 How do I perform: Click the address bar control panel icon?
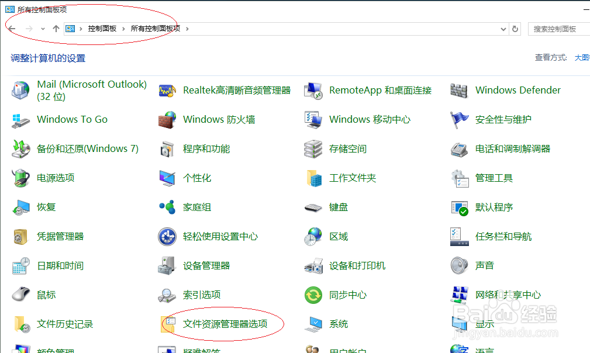point(70,29)
